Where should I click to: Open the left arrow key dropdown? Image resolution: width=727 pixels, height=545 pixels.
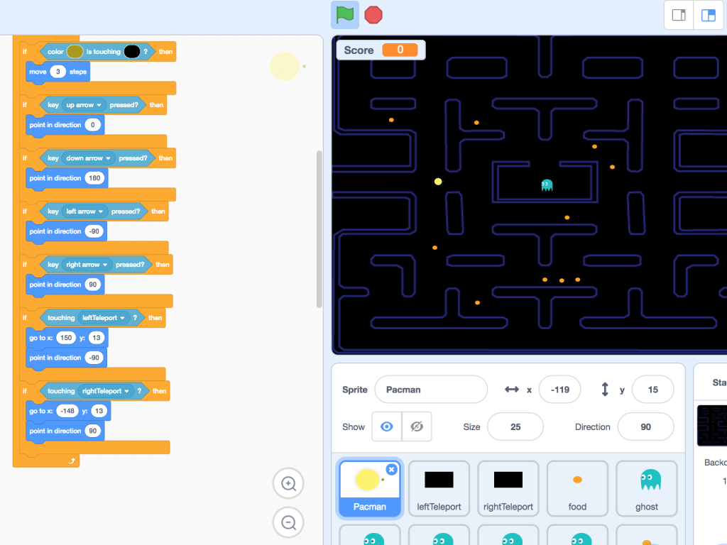pyautogui.click(x=84, y=211)
